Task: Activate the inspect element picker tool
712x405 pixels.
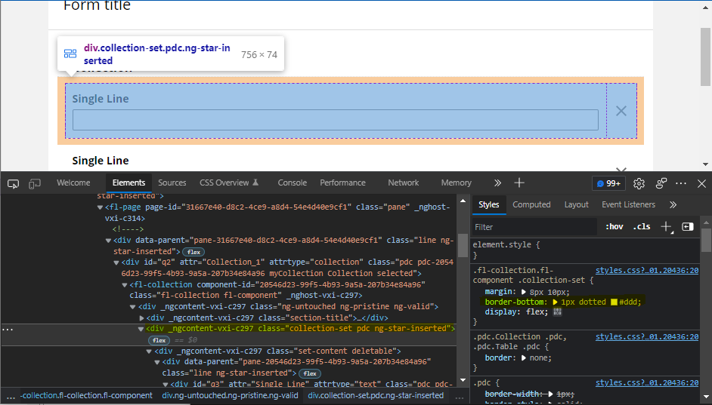Action: point(13,183)
